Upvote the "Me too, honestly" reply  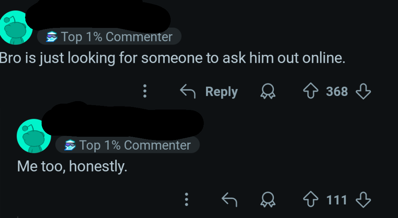click(311, 200)
